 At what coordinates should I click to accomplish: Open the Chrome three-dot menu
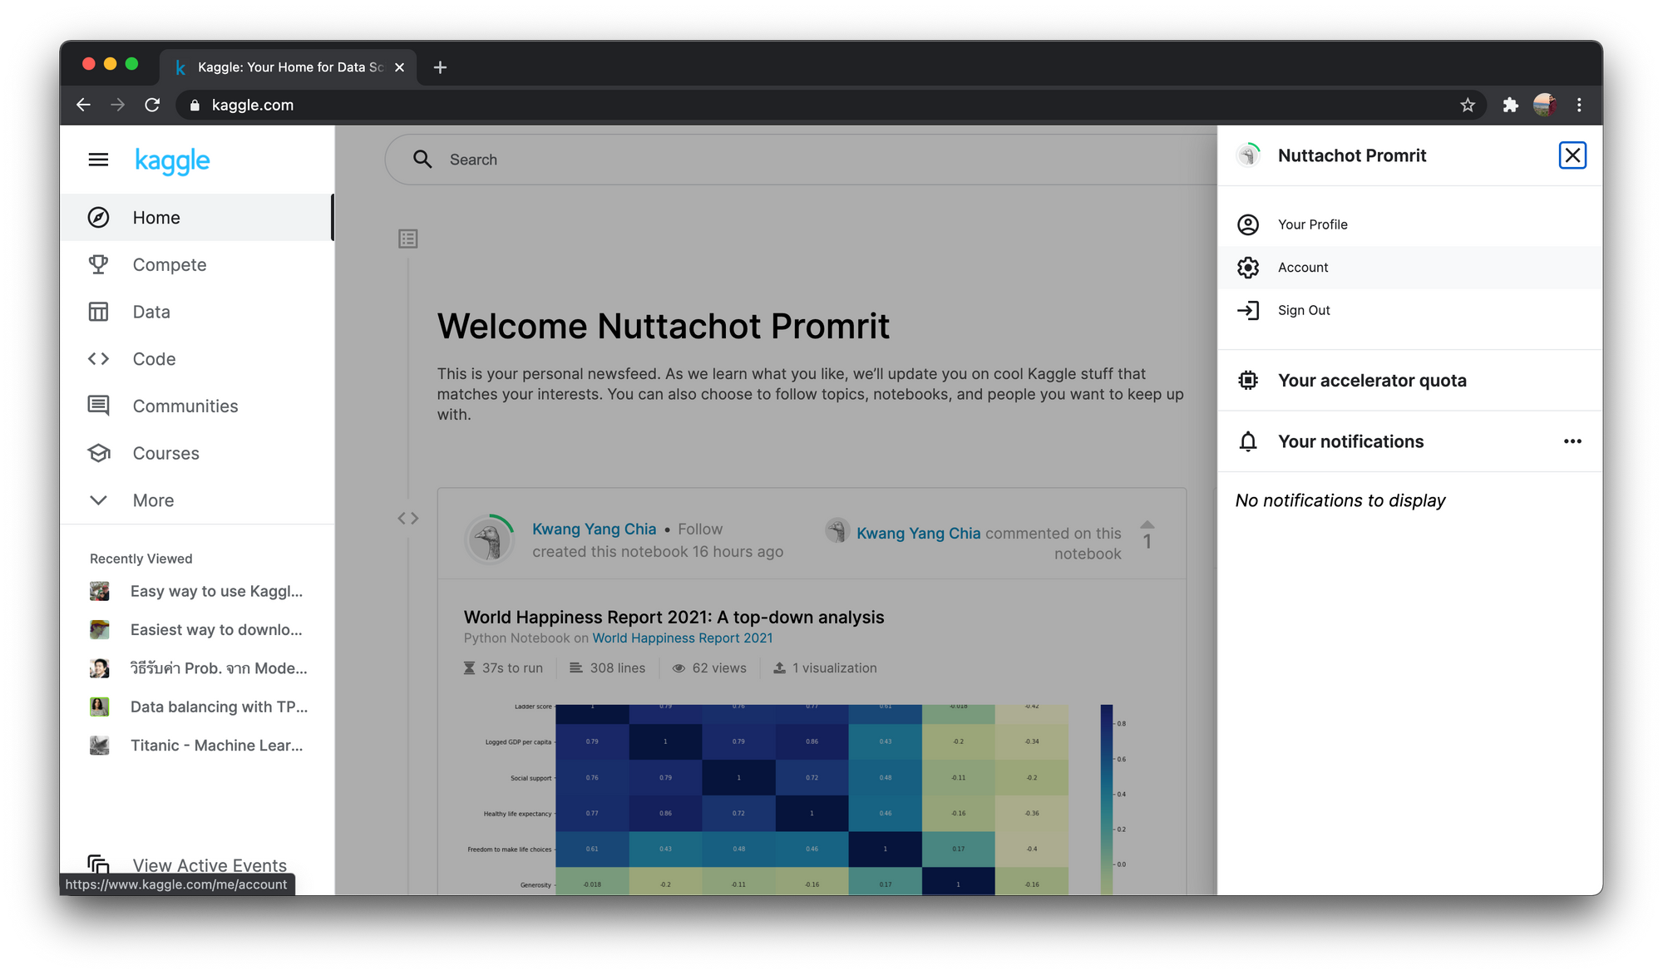tap(1579, 105)
